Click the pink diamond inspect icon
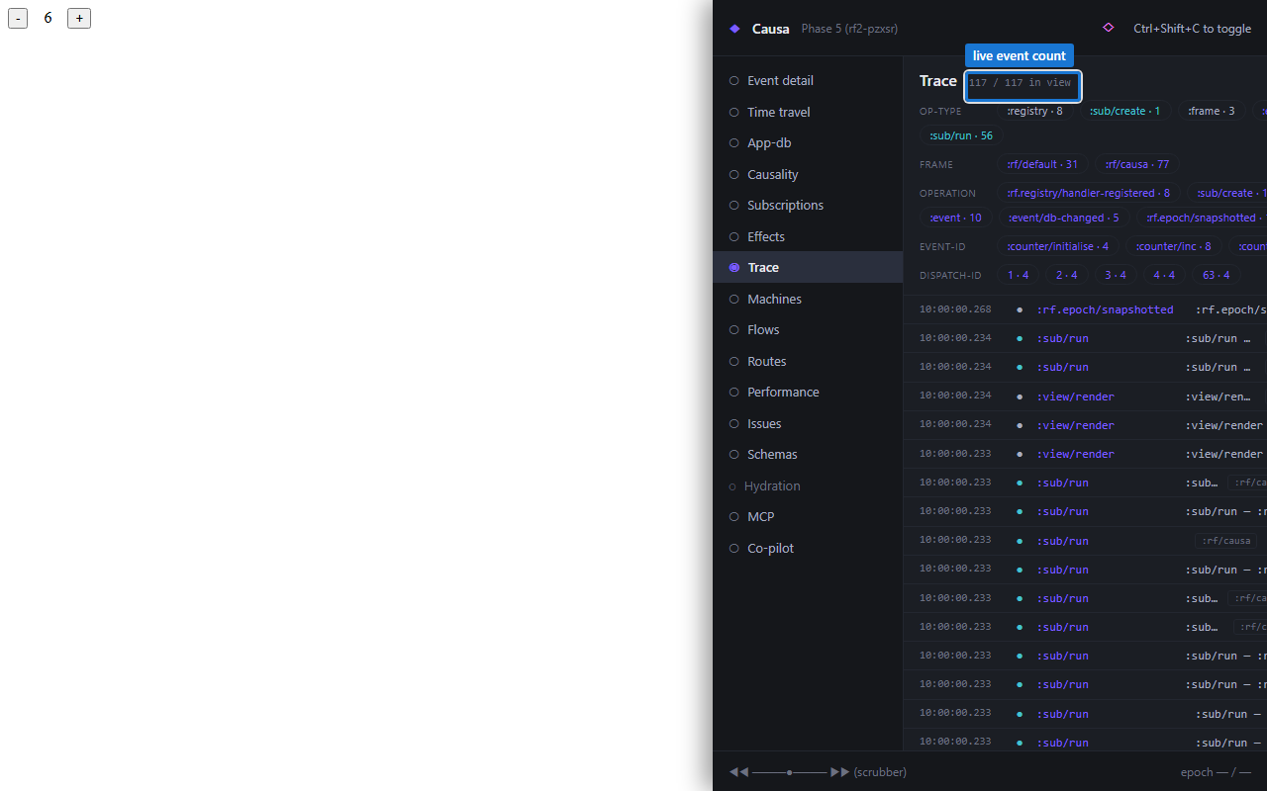Image resolution: width=1267 pixels, height=791 pixels. (1108, 28)
